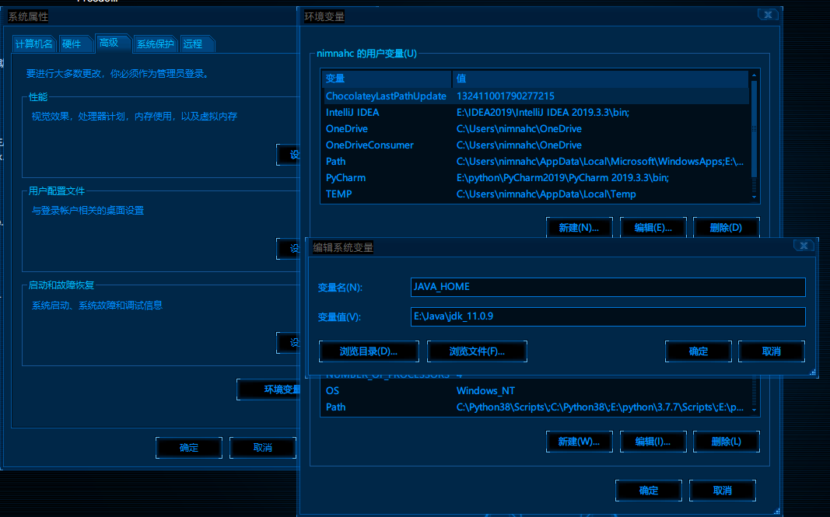Select the OneDriveConsumer variable row
This screenshot has width=830, height=517.
536,145
